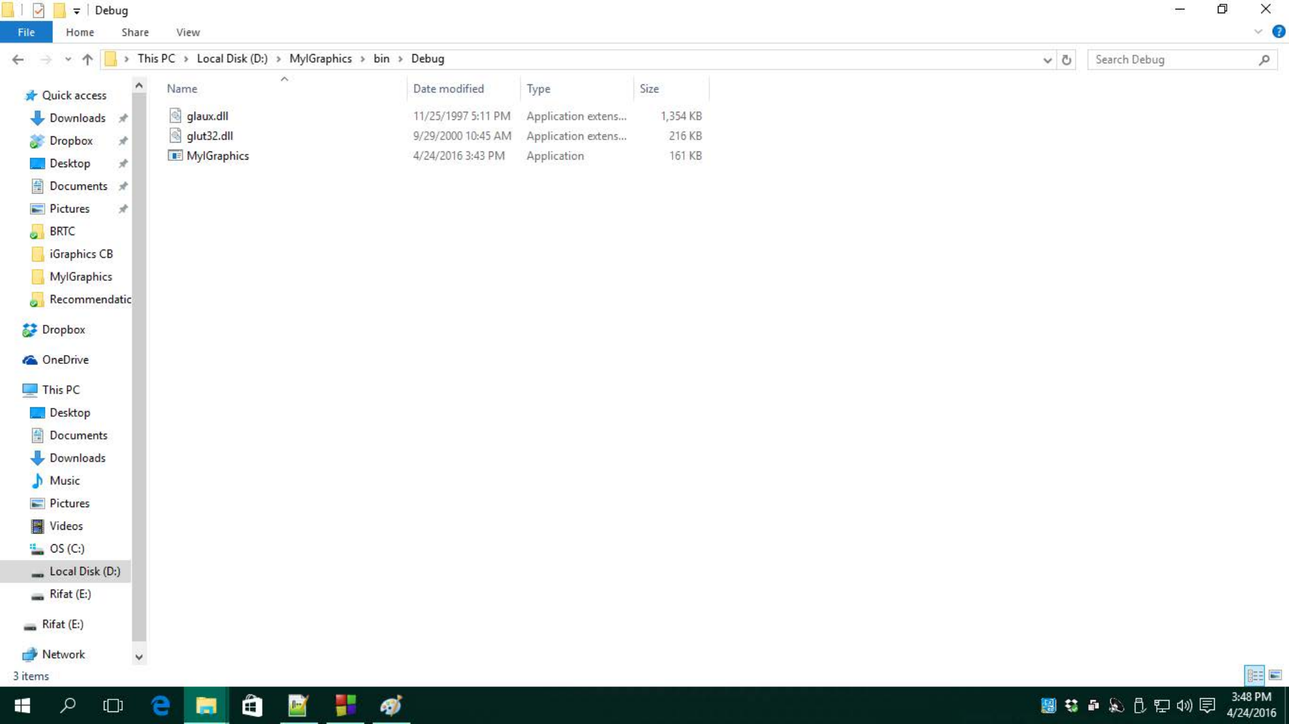
Task: Select the MyIGraphics application file
Action: [217, 156]
